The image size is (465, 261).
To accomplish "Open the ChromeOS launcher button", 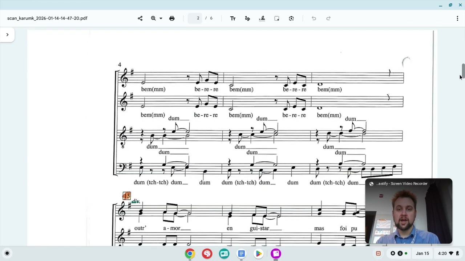I will (7, 253).
